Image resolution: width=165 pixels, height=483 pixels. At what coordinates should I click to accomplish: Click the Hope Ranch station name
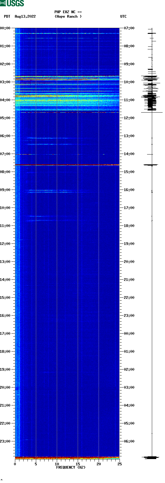point(68,16)
